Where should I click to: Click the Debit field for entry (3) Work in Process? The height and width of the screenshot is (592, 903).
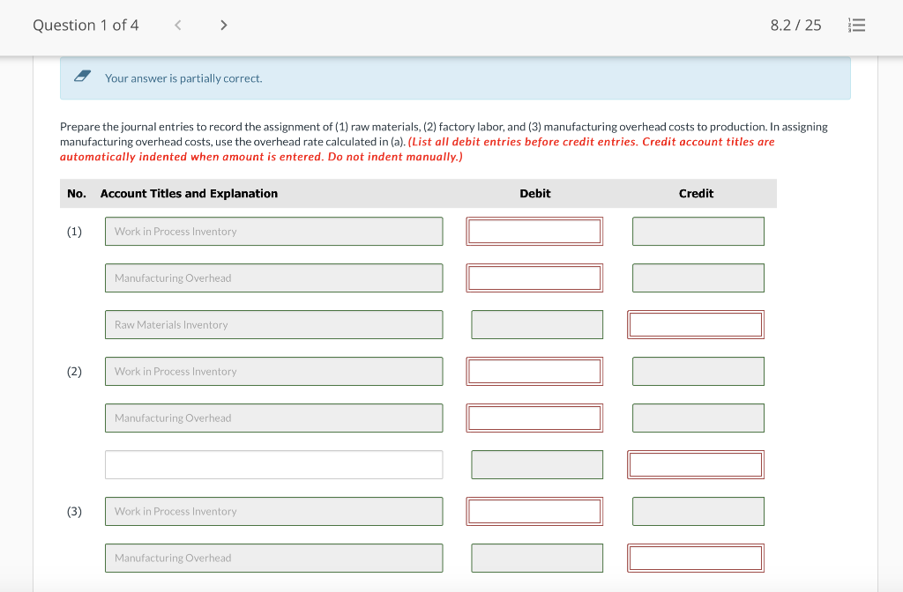pyautogui.click(x=534, y=511)
